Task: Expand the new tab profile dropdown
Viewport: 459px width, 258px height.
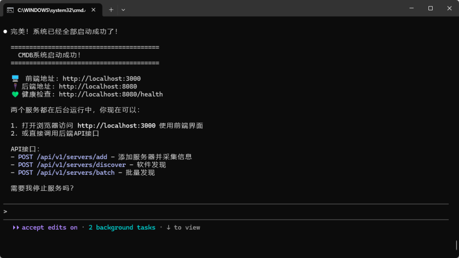Action: [123, 10]
